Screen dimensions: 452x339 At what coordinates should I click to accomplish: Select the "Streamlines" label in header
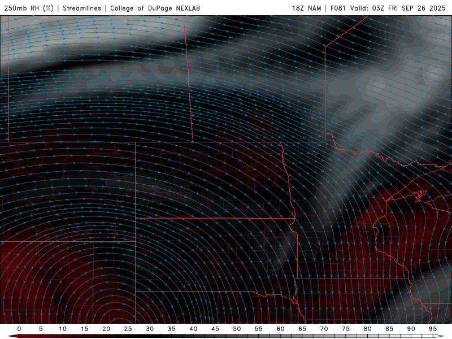(x=82, y=8)
